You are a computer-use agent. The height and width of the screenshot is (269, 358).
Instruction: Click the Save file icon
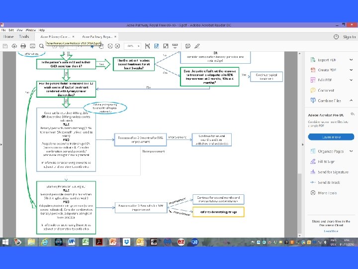[5, 46]
